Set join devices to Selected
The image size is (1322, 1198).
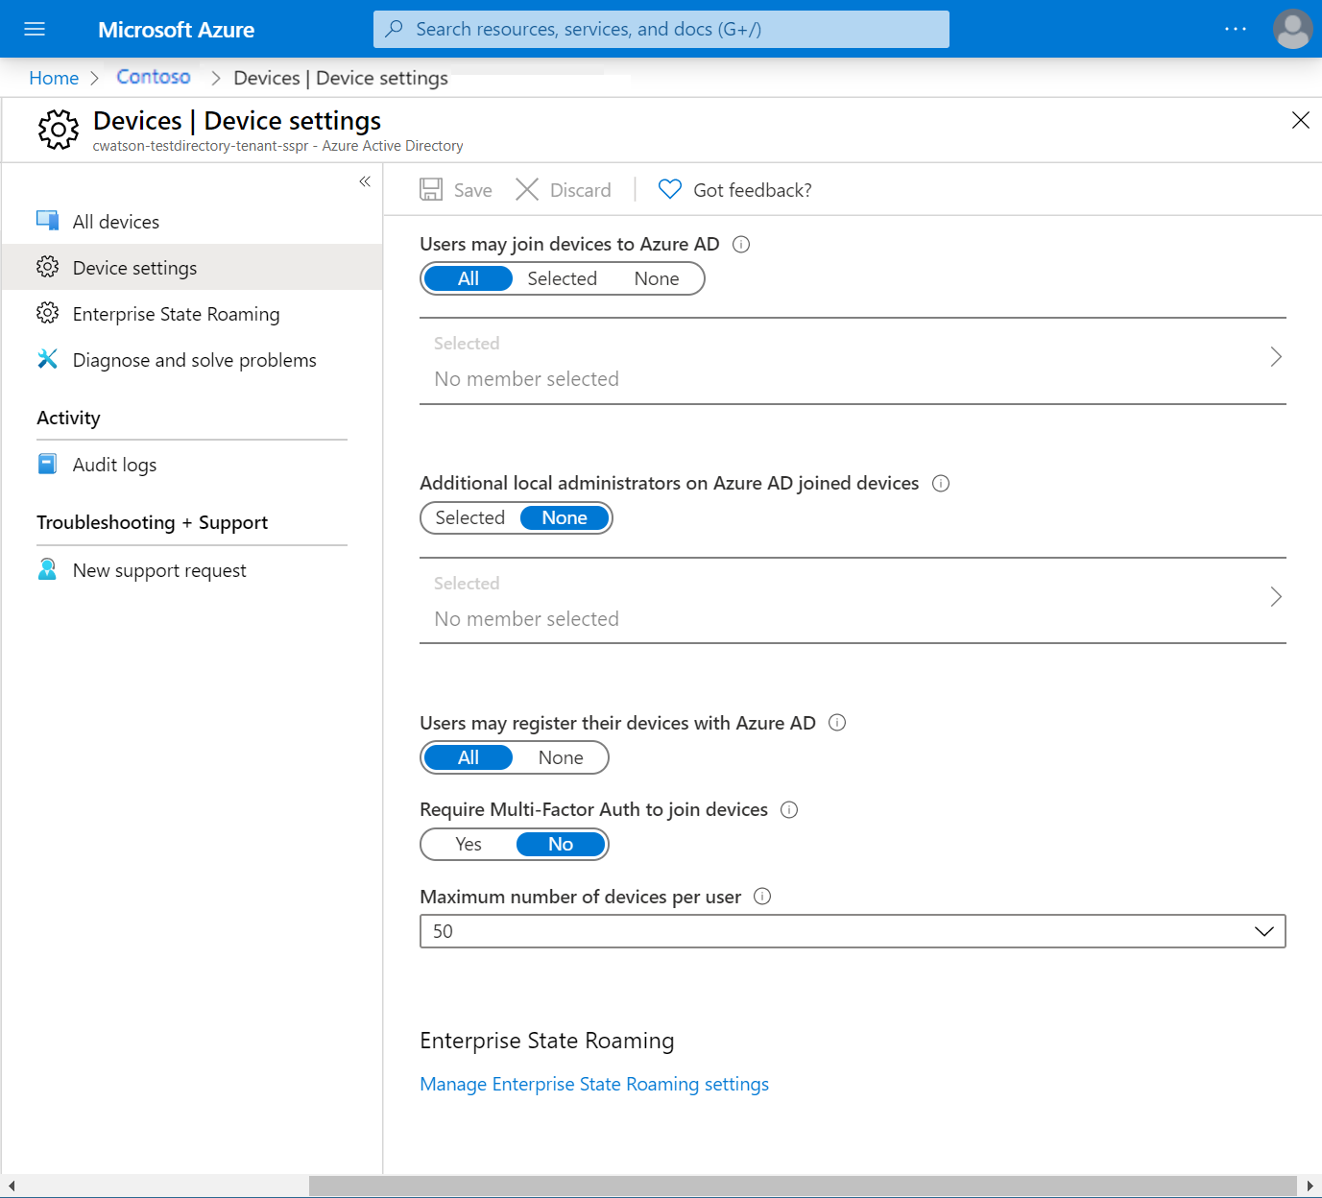pos(563,278)
